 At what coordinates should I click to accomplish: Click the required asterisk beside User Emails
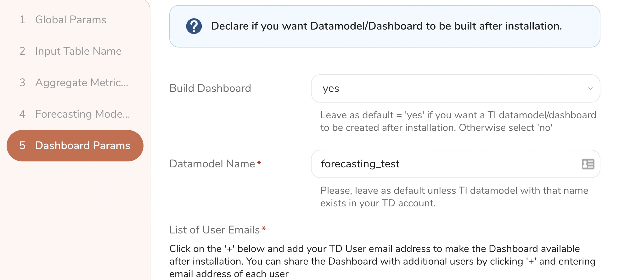point(264,229)
